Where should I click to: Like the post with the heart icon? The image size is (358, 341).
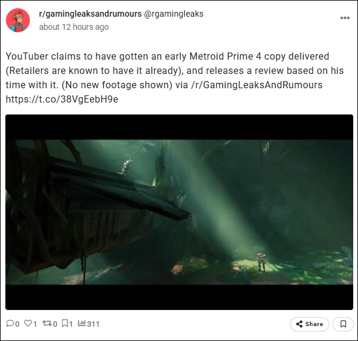[27, 323]
